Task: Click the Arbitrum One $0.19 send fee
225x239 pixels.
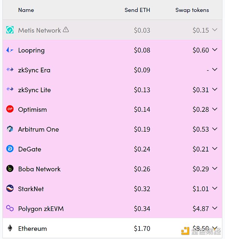Action: pyautogui.click(x=142, y=129)
